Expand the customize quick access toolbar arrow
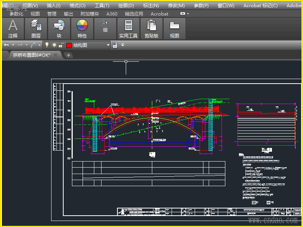This screenshot has height=227, width=303. point(122,45)
